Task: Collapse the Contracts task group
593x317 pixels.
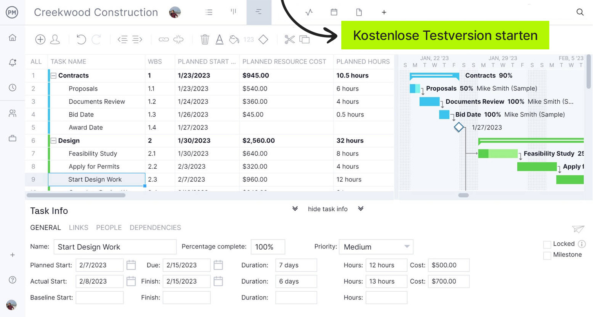Action: point(54,76)
